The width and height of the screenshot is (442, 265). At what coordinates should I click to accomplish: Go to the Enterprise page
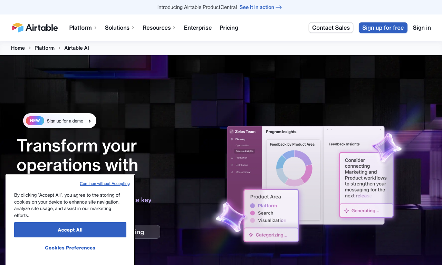pos(198,28)
